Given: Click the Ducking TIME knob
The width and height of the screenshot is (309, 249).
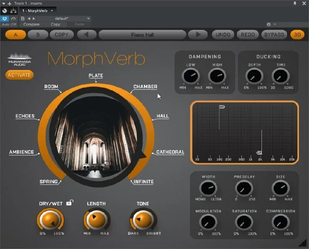Looking at the screenshot, I should tap(281, 76).
